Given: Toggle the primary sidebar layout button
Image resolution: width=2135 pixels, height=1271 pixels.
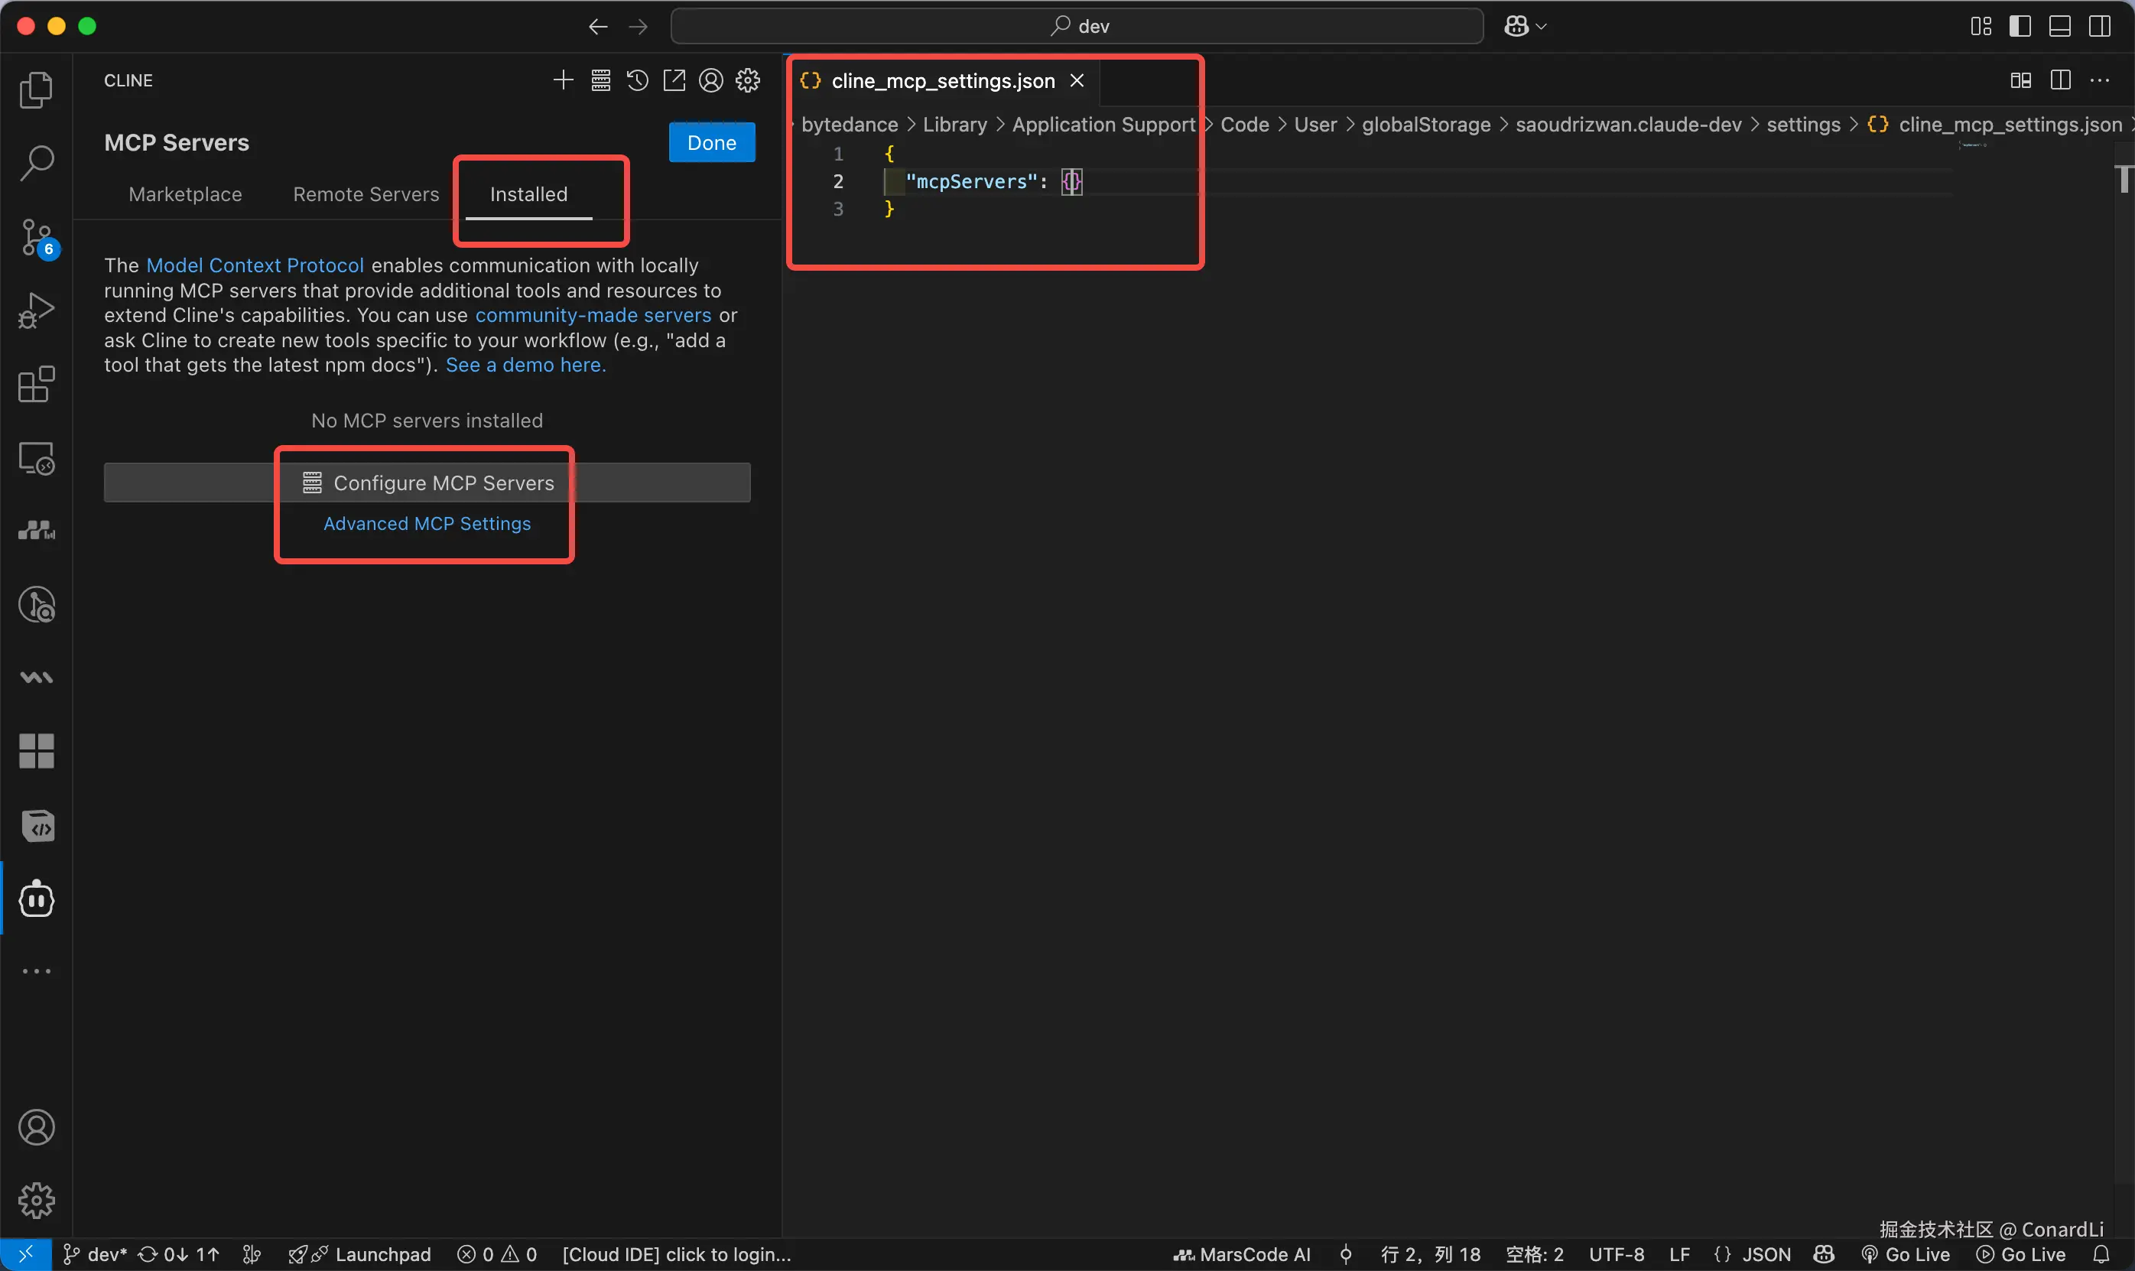Looking at the screenshot, I should (x=2020, y=27).
